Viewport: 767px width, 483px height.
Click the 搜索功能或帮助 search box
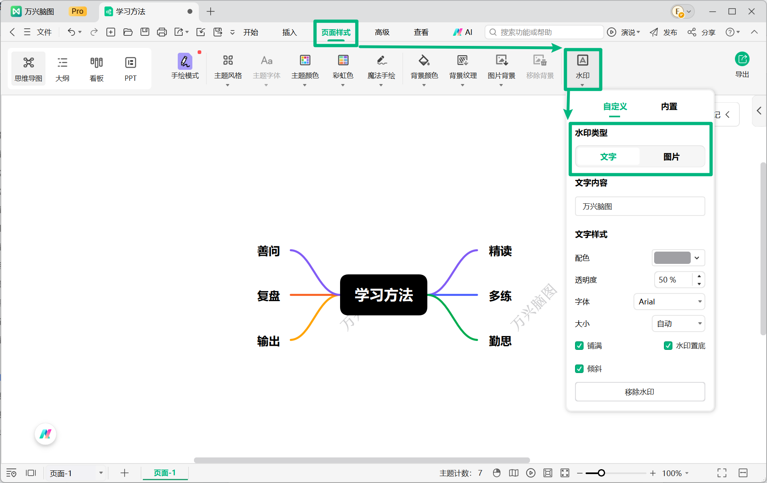[544, 32]
